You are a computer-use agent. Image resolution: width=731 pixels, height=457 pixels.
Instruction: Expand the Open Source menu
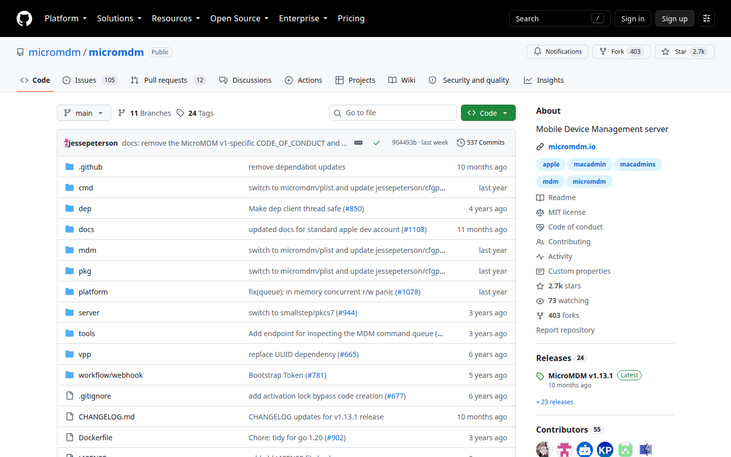(239, 18)
